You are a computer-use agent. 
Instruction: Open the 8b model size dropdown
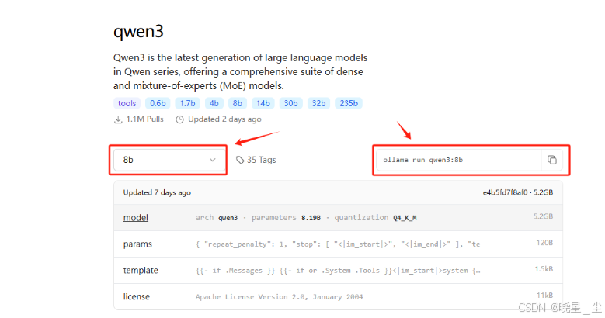pyautogui.click(x=169, y=160)
